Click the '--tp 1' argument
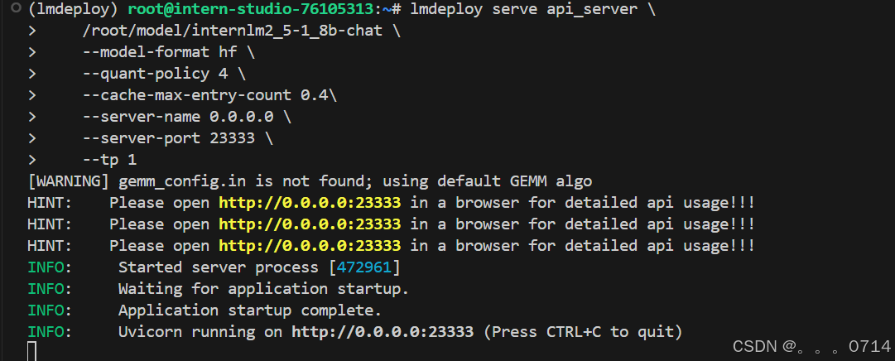895x361 pixels. 109,159
